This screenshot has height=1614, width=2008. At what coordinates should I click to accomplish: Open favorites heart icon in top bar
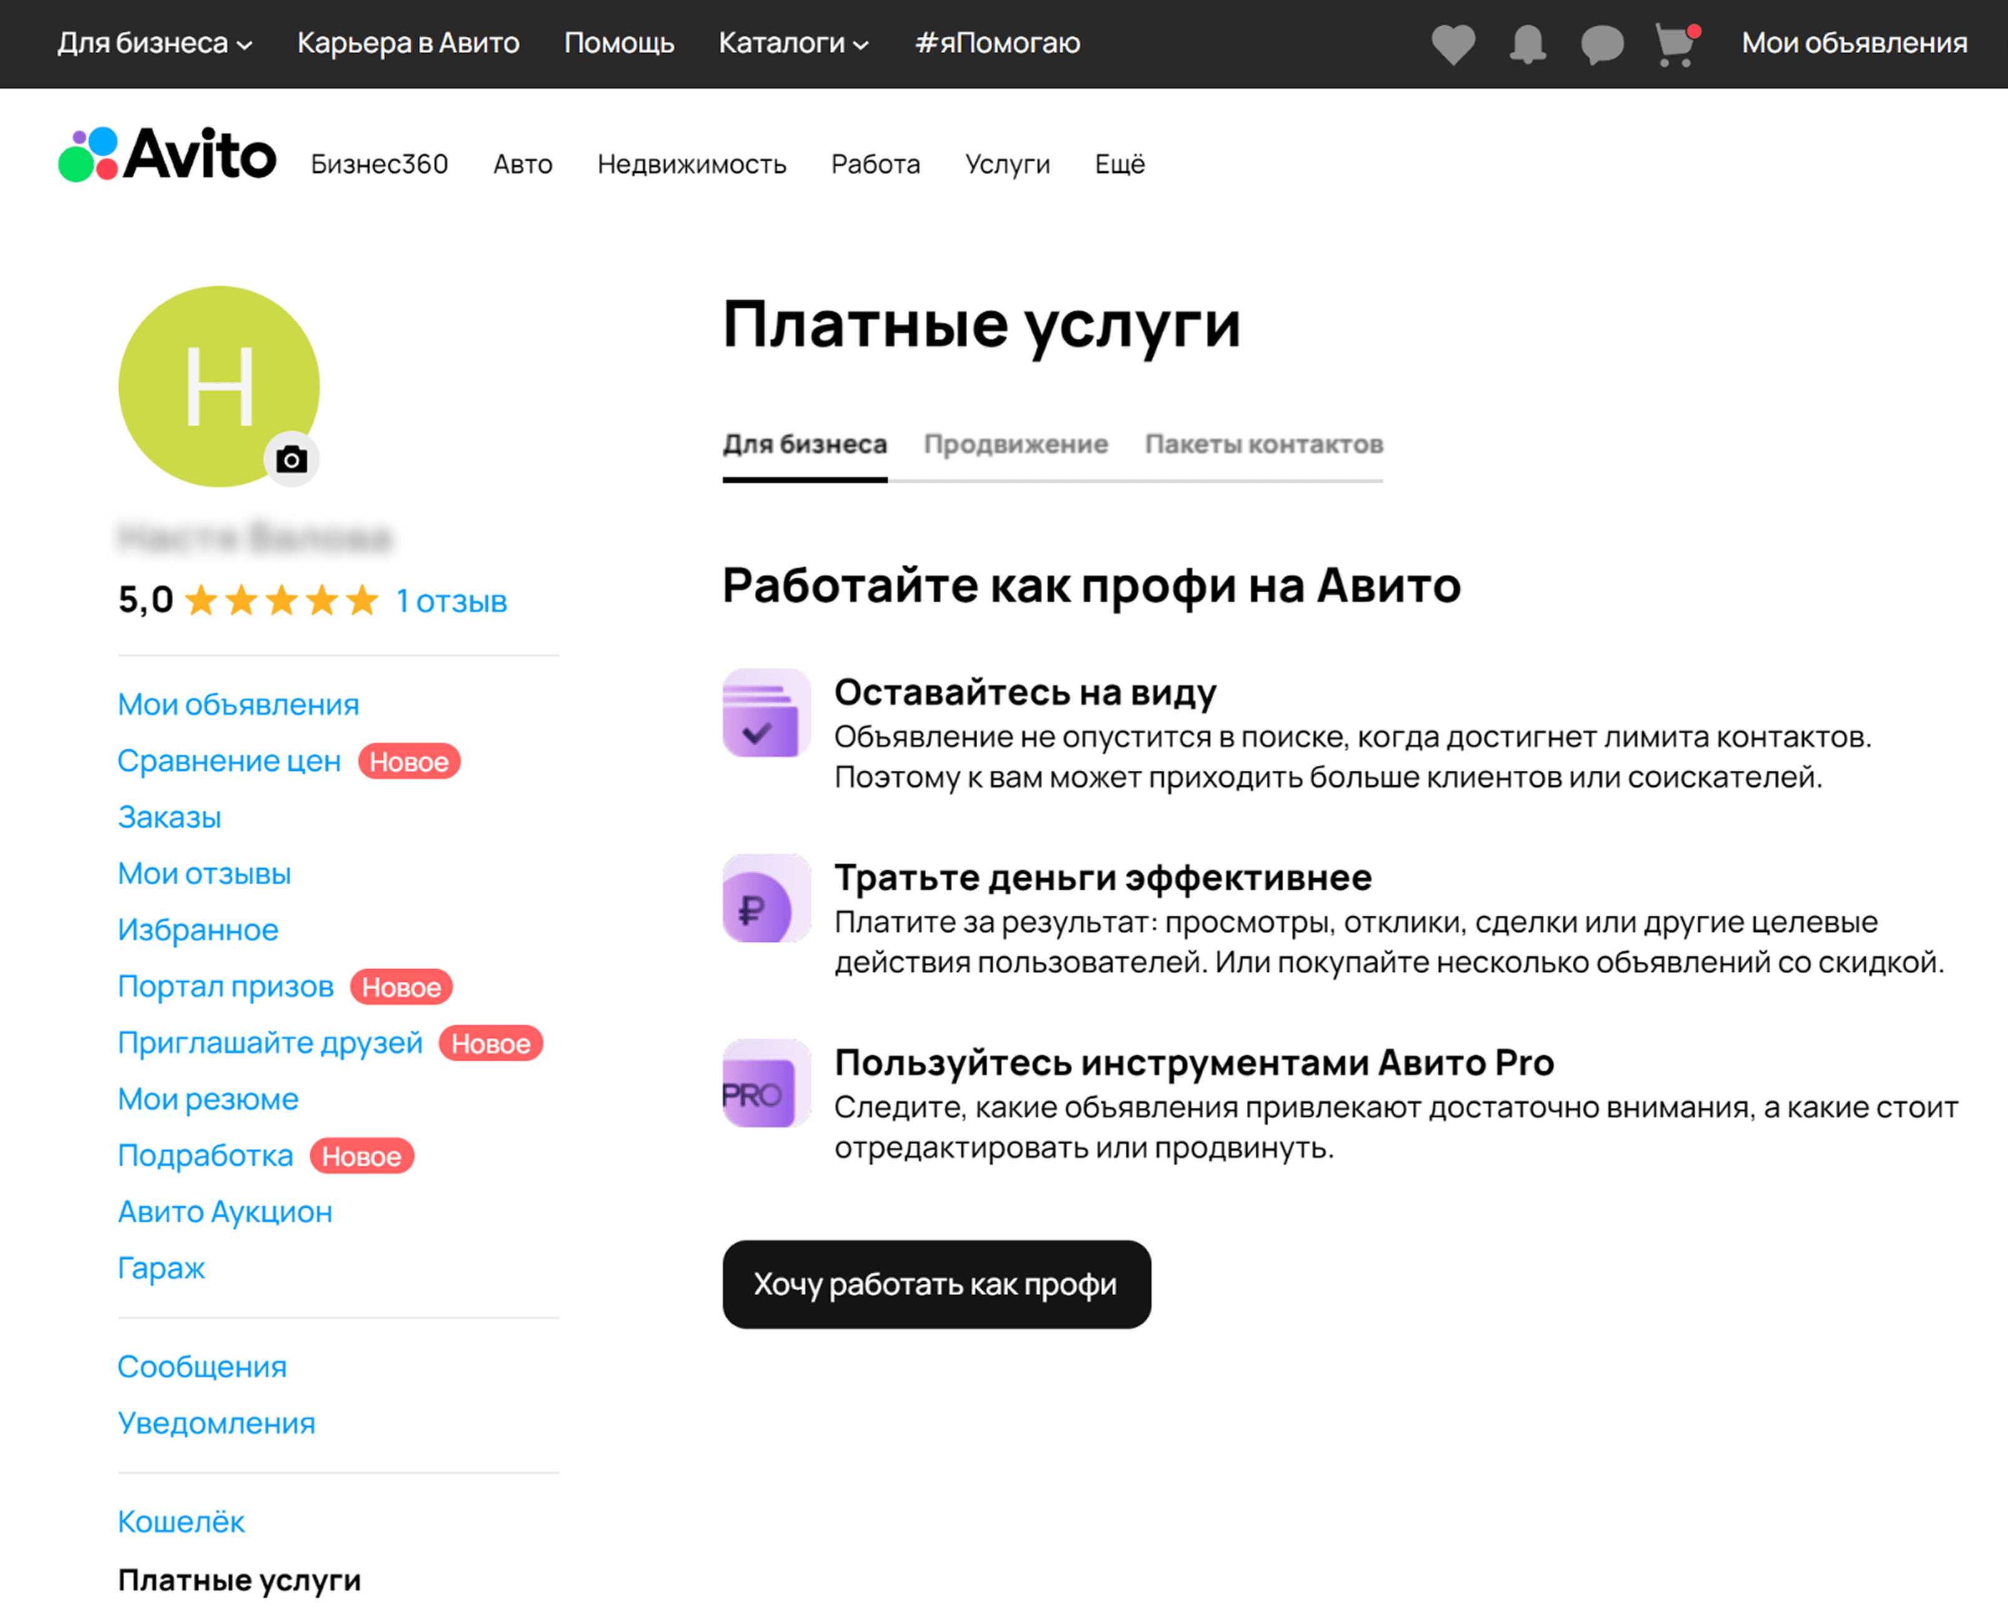1453,44
